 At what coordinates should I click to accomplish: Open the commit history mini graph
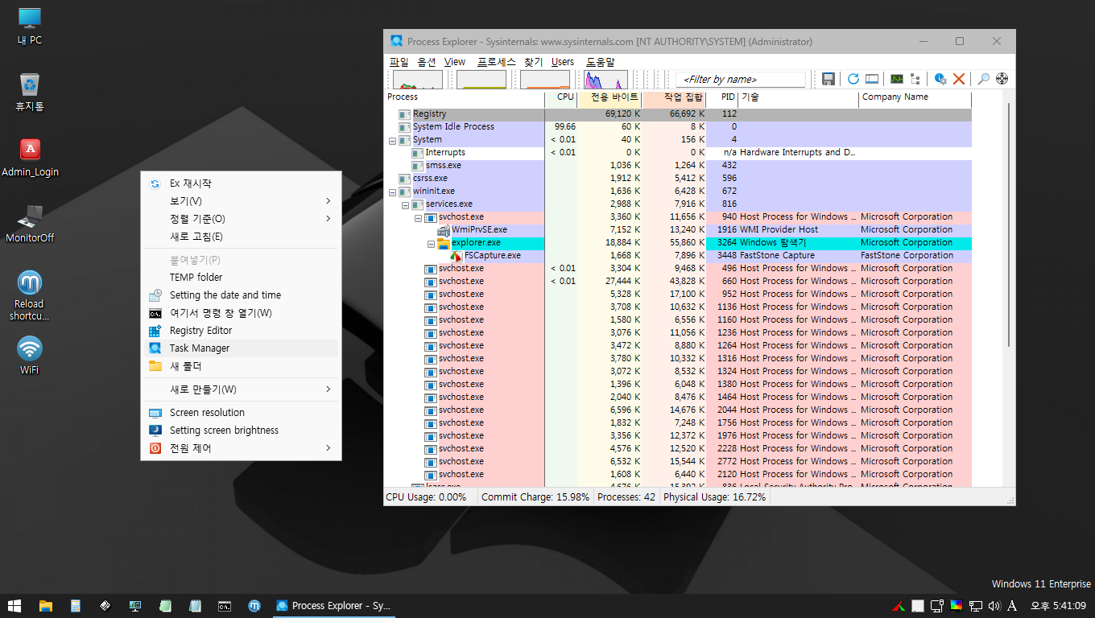[x=481, y=80]
